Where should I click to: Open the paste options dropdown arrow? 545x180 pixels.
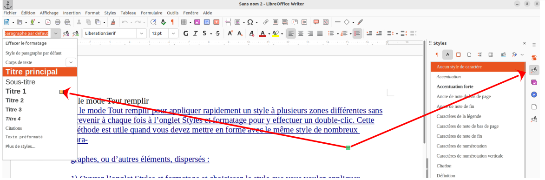coord(104,22)
